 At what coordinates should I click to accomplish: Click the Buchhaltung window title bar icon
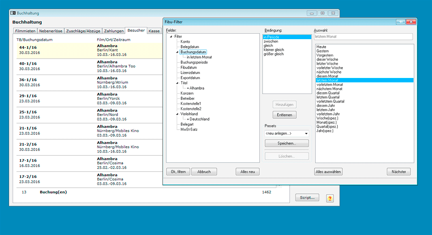13,13
